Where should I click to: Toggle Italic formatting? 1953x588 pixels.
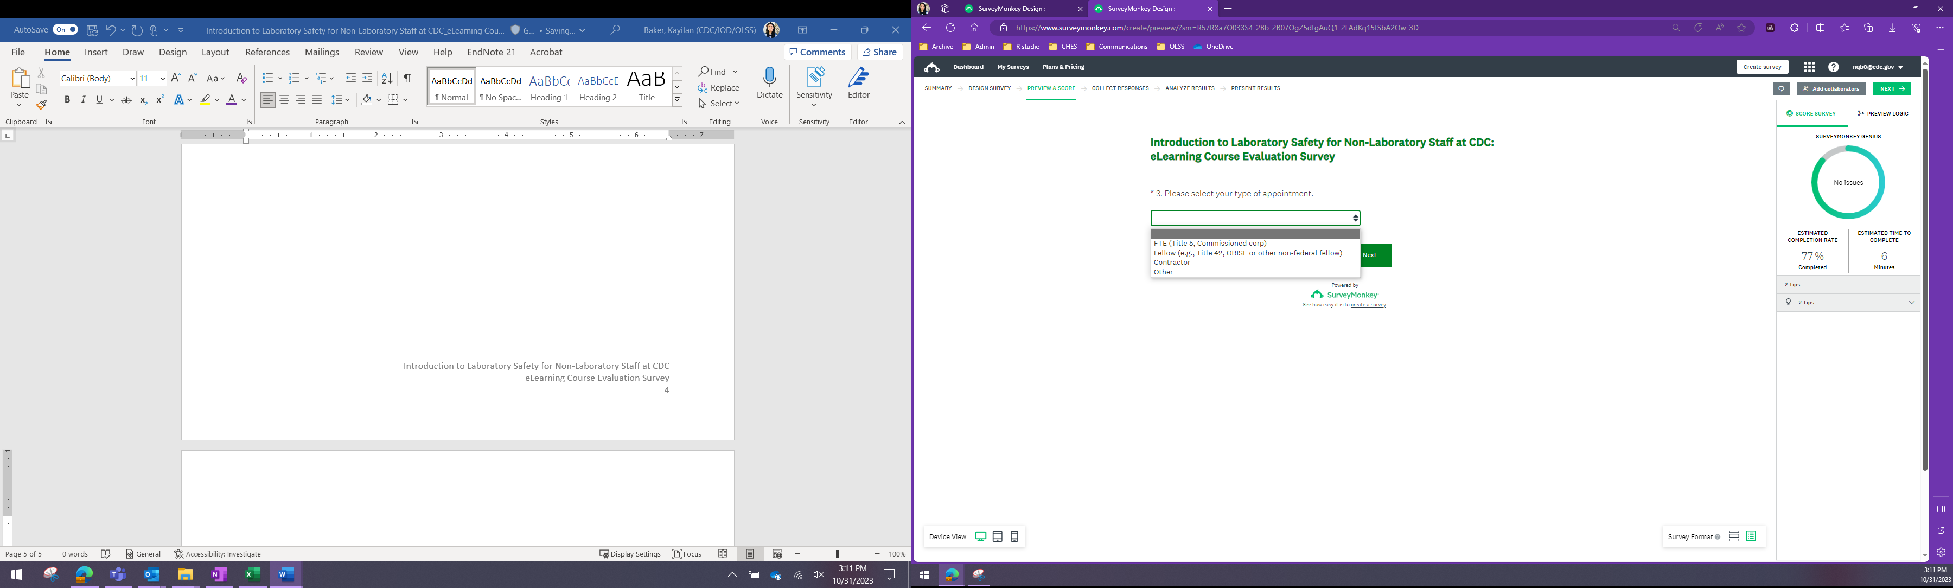[84, 100]
